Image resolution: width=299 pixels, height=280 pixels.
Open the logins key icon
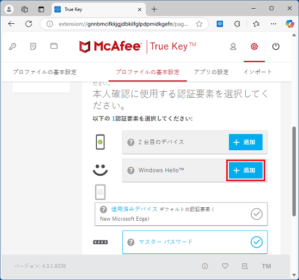(x=13, y=47)
